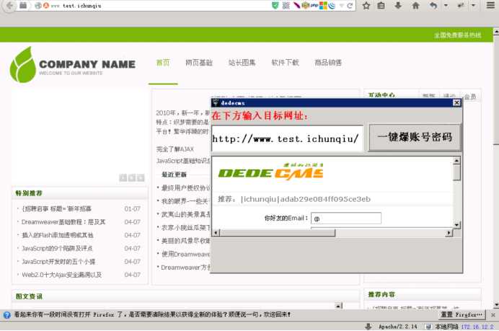The height and width of the screenshot is (331, 499).
Task: Click the 完全了解AJAX link
Action: coord(175,149)
